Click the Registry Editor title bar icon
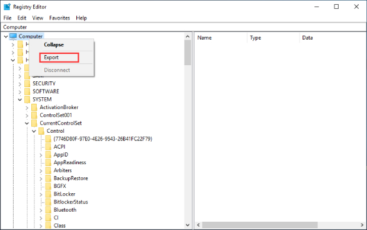Screen dimensions: 367x230 7,7
